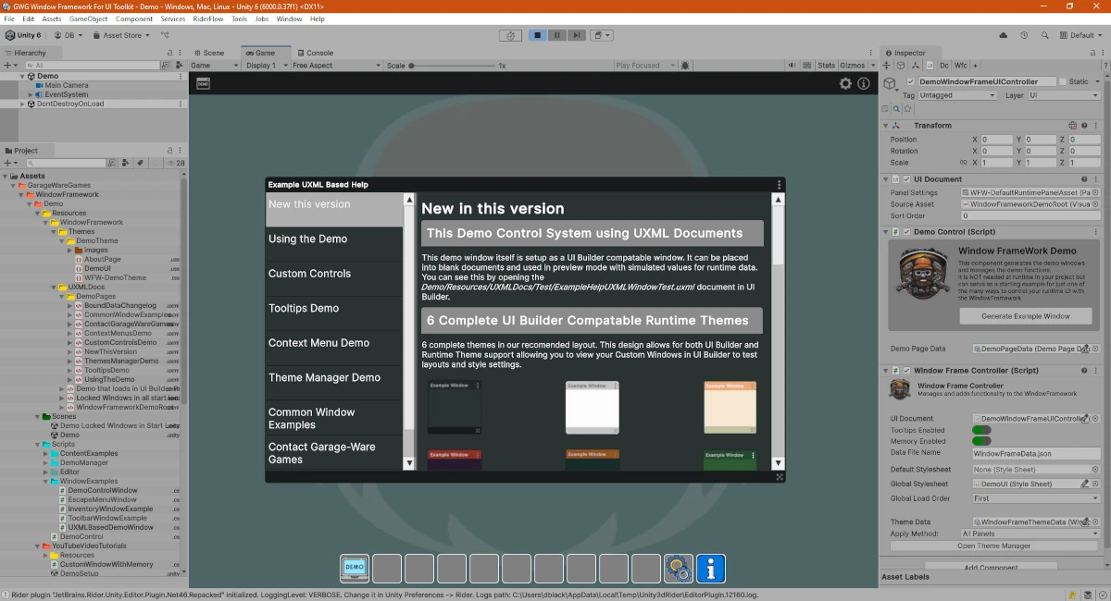Open the blue info button in bottom toolbar
Screen dimensions: 1111x601
point(710,569)
